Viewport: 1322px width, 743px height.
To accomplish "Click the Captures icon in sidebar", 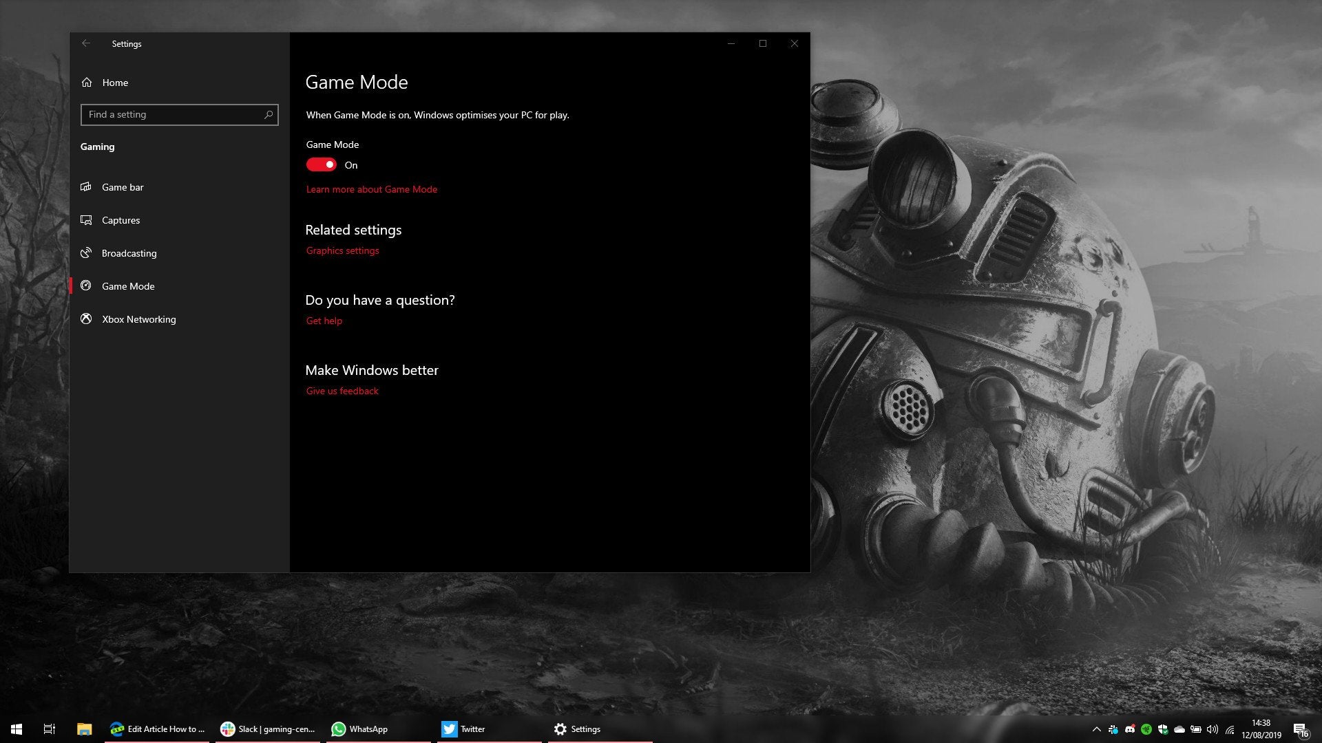I will pyautogui.click(x=87, y=219).
